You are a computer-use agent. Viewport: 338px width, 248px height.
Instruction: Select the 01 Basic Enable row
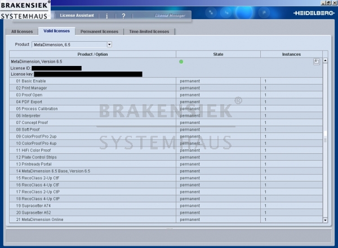[166, 81]
